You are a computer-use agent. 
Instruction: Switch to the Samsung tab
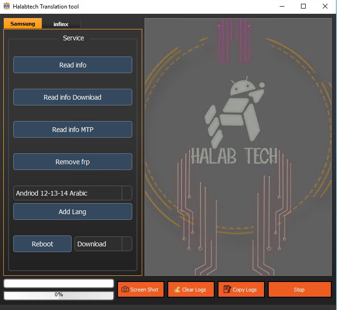[23, 23]
